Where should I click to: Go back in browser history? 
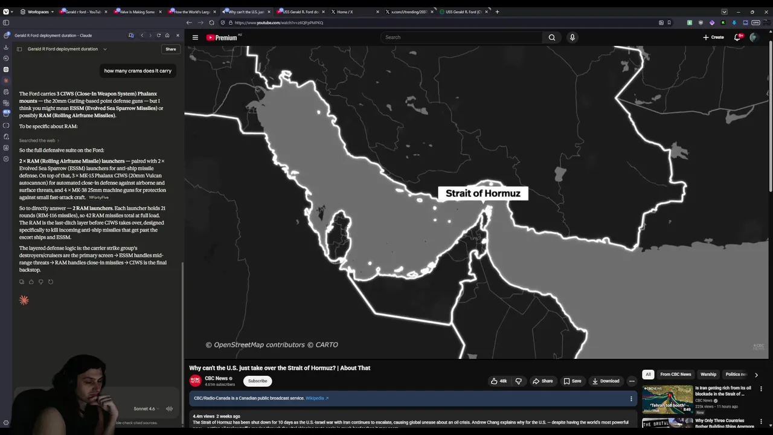coord(189,22)
